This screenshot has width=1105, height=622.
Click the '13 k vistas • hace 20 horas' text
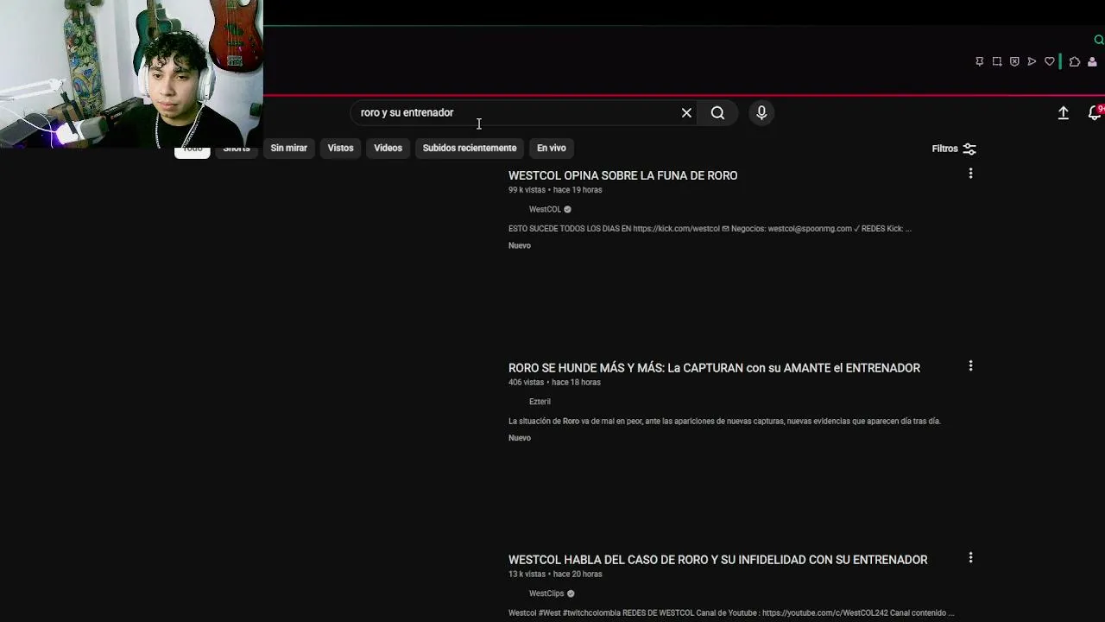[555, 574]
